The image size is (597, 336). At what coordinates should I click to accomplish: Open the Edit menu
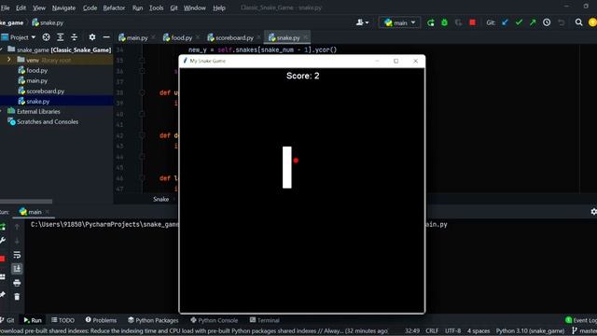[x=21, y=7]
